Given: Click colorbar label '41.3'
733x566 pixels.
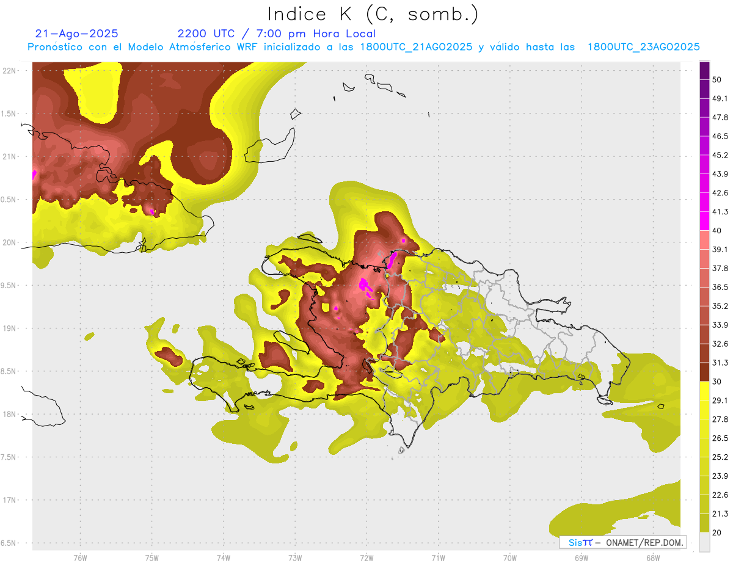Looking at the screenshot, I should pyautogui.click(x=720, y=212).
